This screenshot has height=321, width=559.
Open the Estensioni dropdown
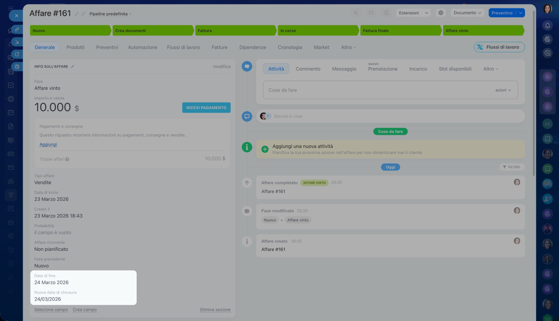(x=413, y=13)
